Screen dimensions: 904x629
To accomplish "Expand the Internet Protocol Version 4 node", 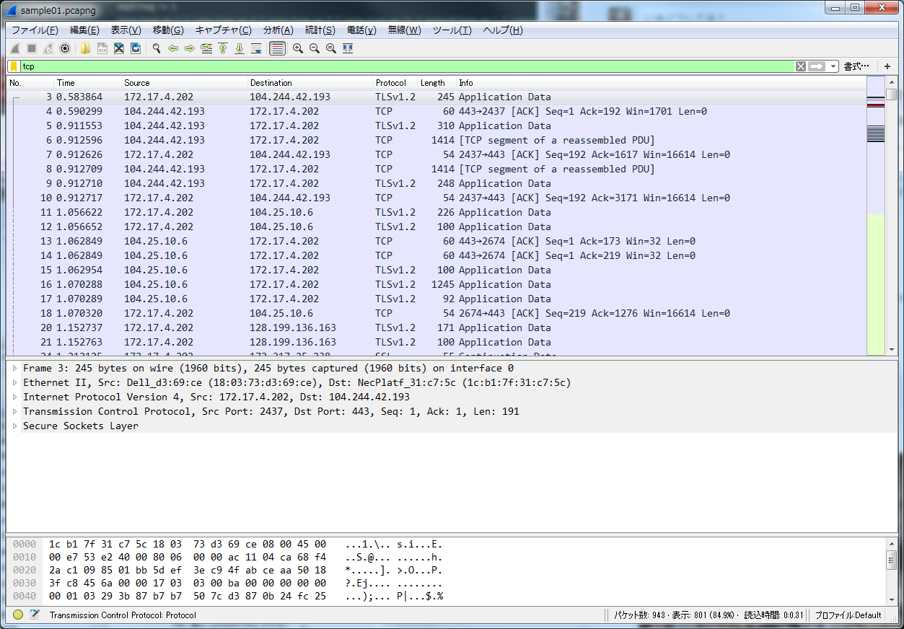I will point(14,397).
